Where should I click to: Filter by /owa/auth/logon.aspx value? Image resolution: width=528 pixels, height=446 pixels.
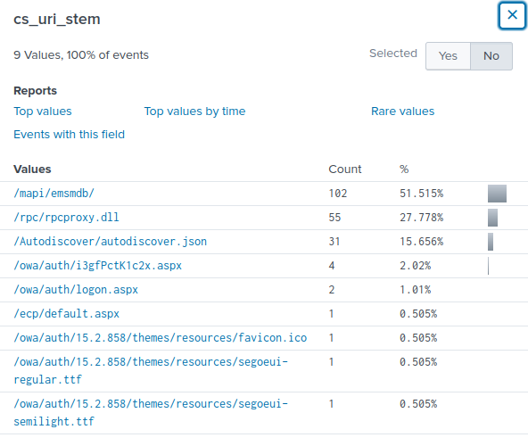point(76,290)
